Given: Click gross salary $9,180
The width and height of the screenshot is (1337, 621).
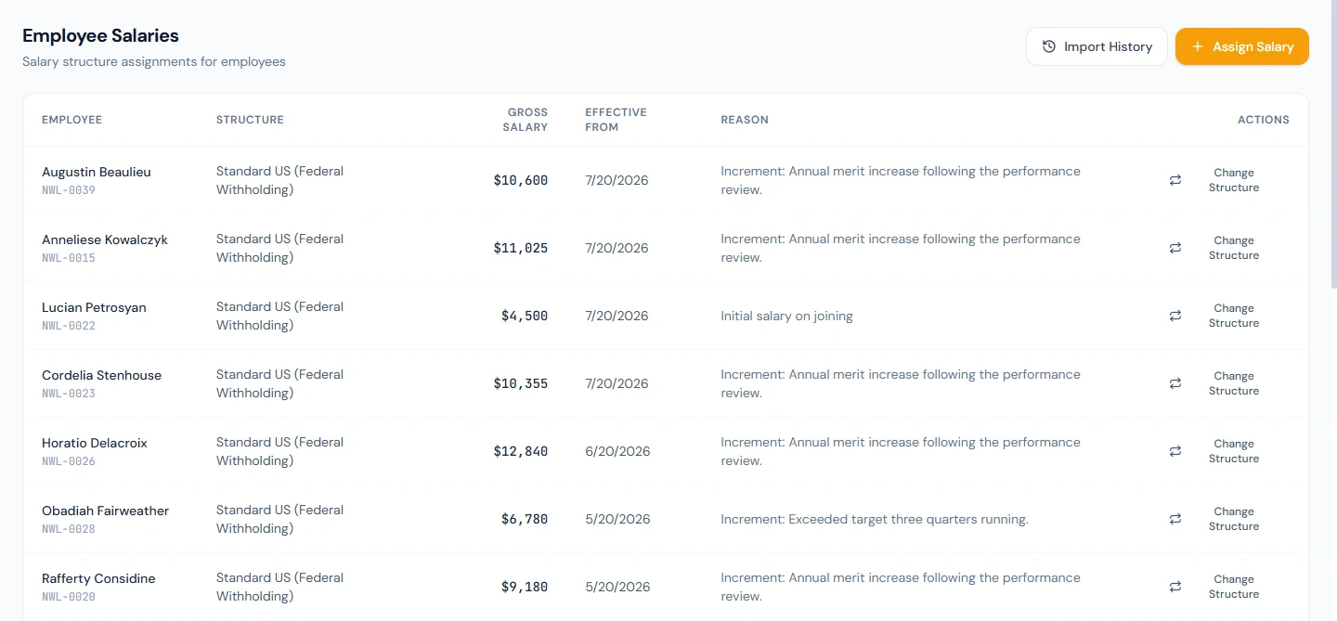Looking at the screenshot, I should click(x=525, y=588).
